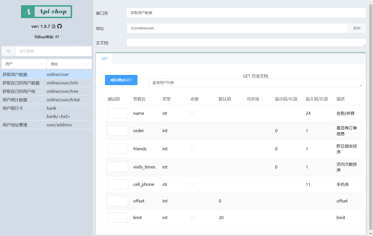373x236 pixels.
Task: Click the 模拟测试GET button
Action: [x=121, y=80]
